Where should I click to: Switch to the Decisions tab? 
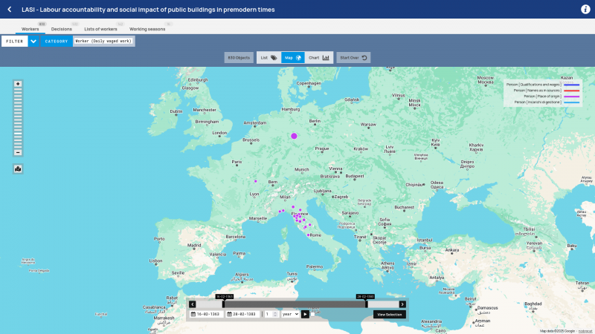pyautogui.click(x=62, y=29)
